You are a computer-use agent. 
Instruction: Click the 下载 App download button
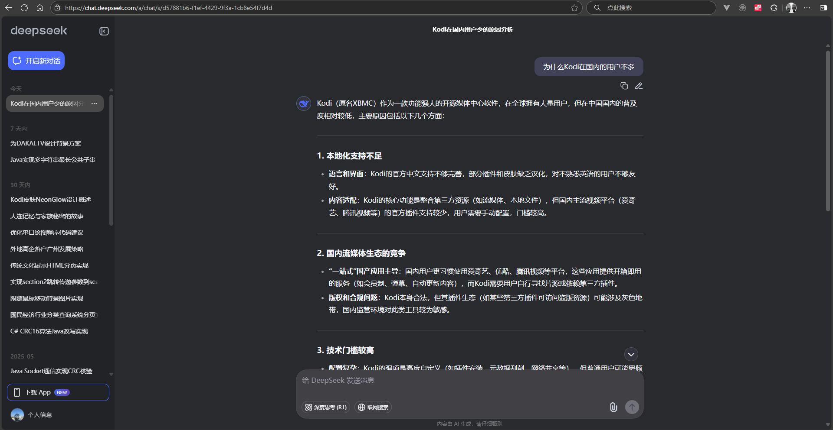(x=58, y=392)
